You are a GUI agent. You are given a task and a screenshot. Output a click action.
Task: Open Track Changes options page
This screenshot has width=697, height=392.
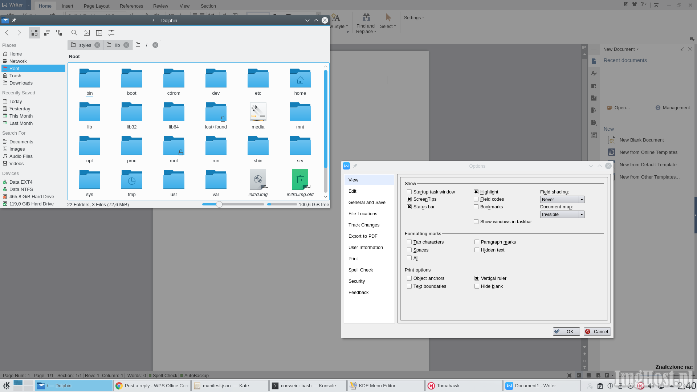pyautogui.click(x=369, y=225)
